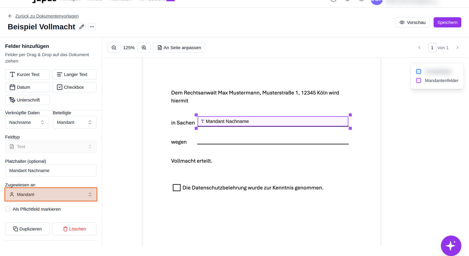
Task: Click the 'Platzhalter (optional)' label
Action: tap(26, 161)
